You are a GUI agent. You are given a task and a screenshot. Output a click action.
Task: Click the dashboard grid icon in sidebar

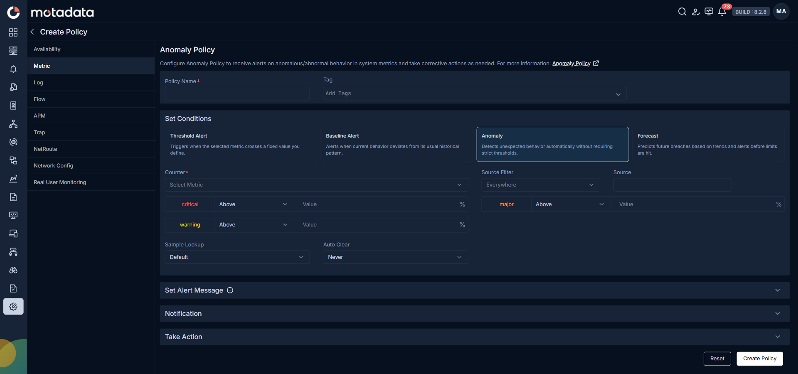coord(13,32)
